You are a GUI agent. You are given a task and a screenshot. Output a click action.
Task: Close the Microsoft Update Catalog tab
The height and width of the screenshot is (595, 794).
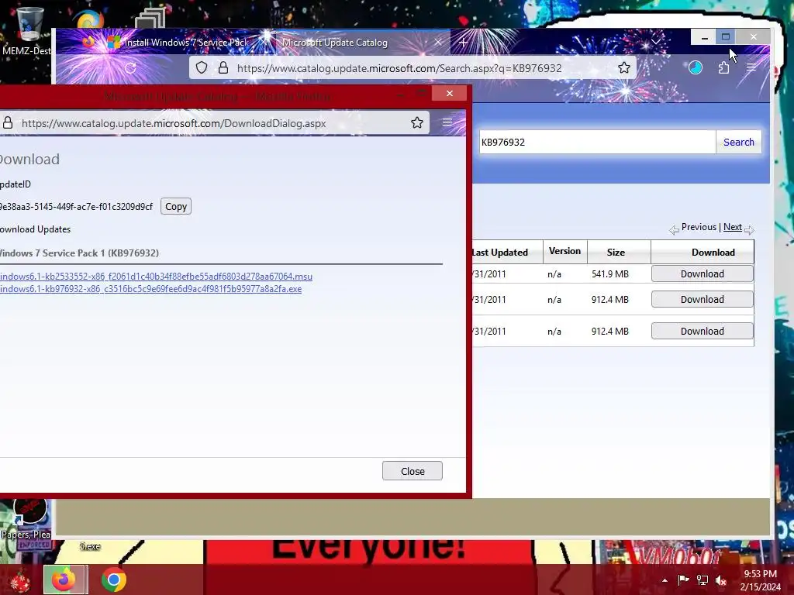439,43
